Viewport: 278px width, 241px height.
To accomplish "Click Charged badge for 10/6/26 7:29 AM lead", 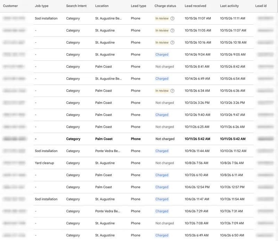I will pyautogui.click(x=162, y=211).
